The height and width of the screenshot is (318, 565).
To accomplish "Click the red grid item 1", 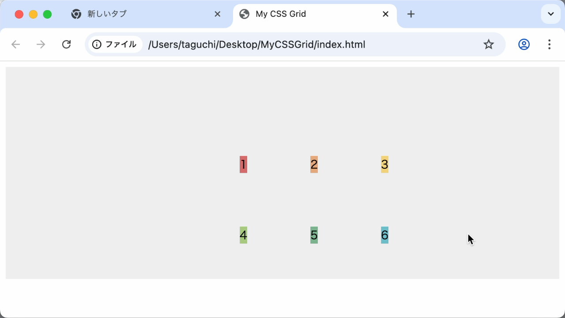I will [x=243, y=164].
